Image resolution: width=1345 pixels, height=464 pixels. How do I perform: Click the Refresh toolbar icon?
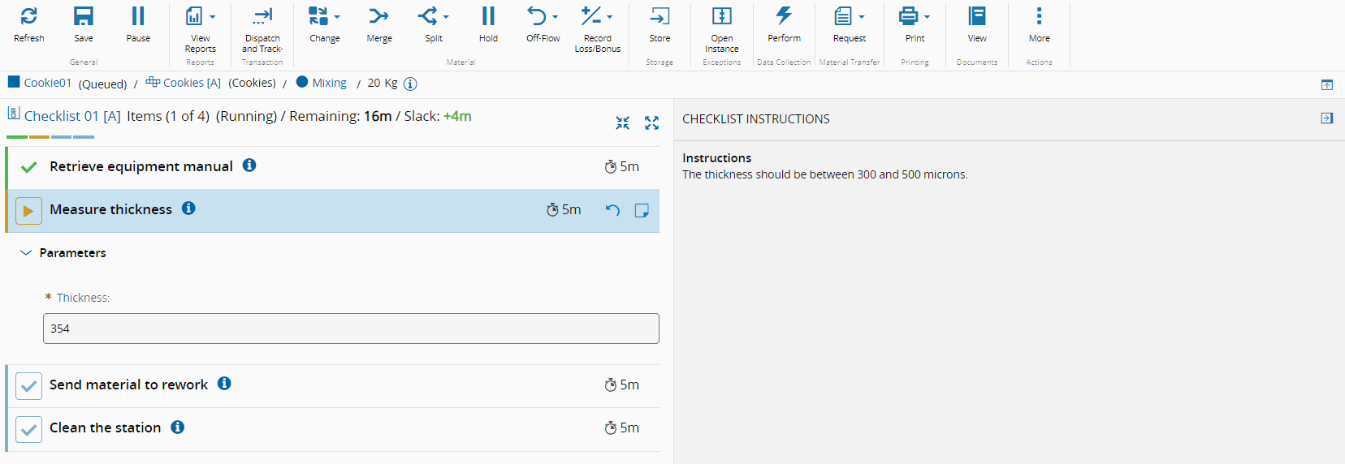pyautogui.click(x=28, y=16)
